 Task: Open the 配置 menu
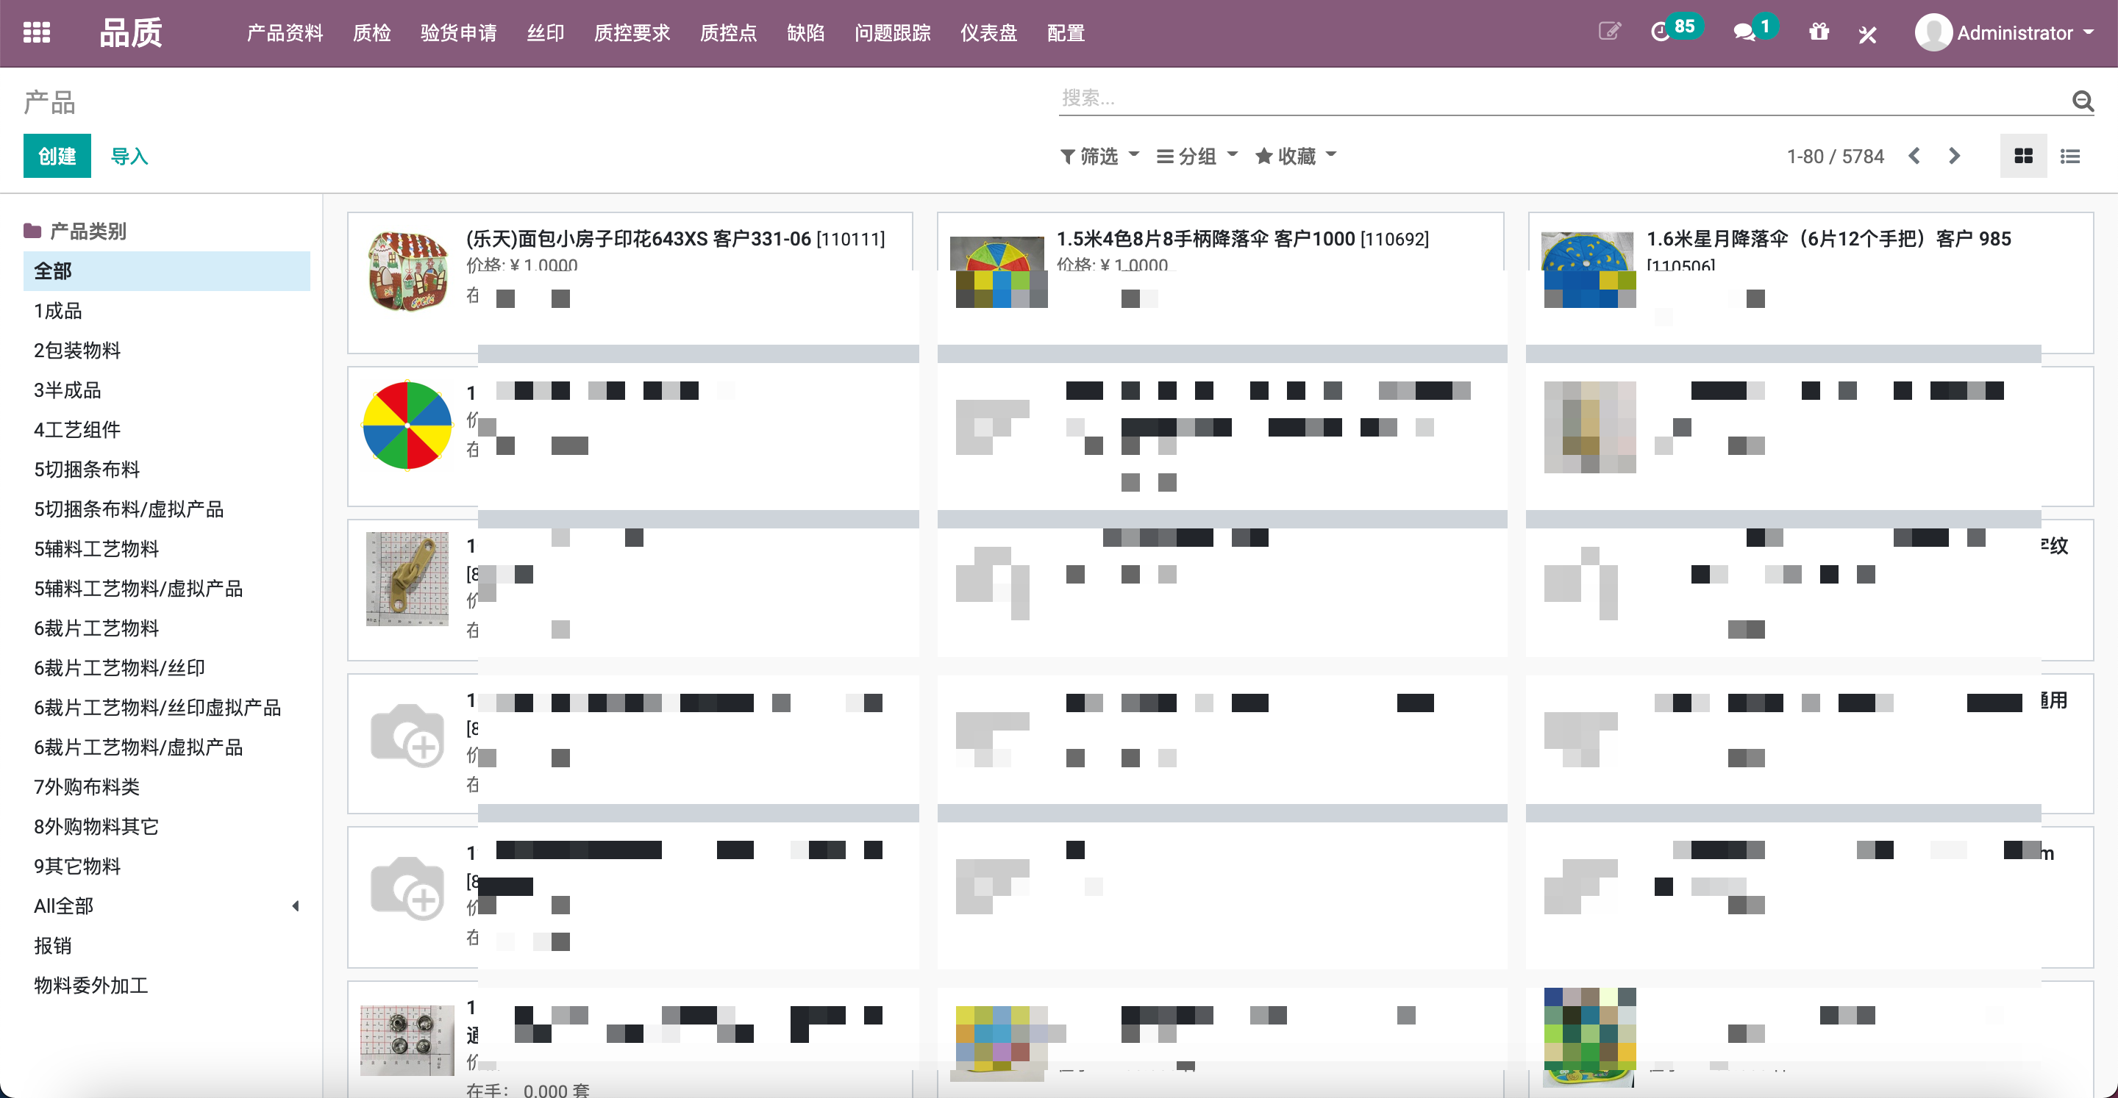1066,33
